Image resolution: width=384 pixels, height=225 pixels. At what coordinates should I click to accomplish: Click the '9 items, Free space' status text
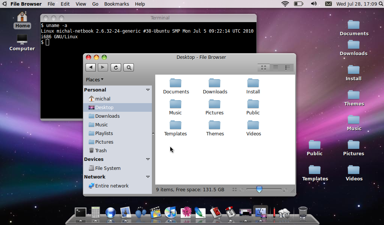pyautogui.click(x=190, y=189)
